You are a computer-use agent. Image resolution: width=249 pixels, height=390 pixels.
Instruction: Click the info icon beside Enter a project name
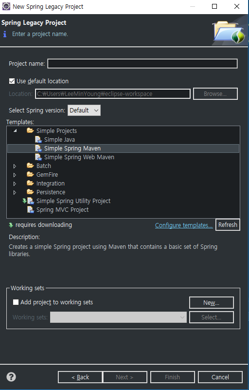5,34
